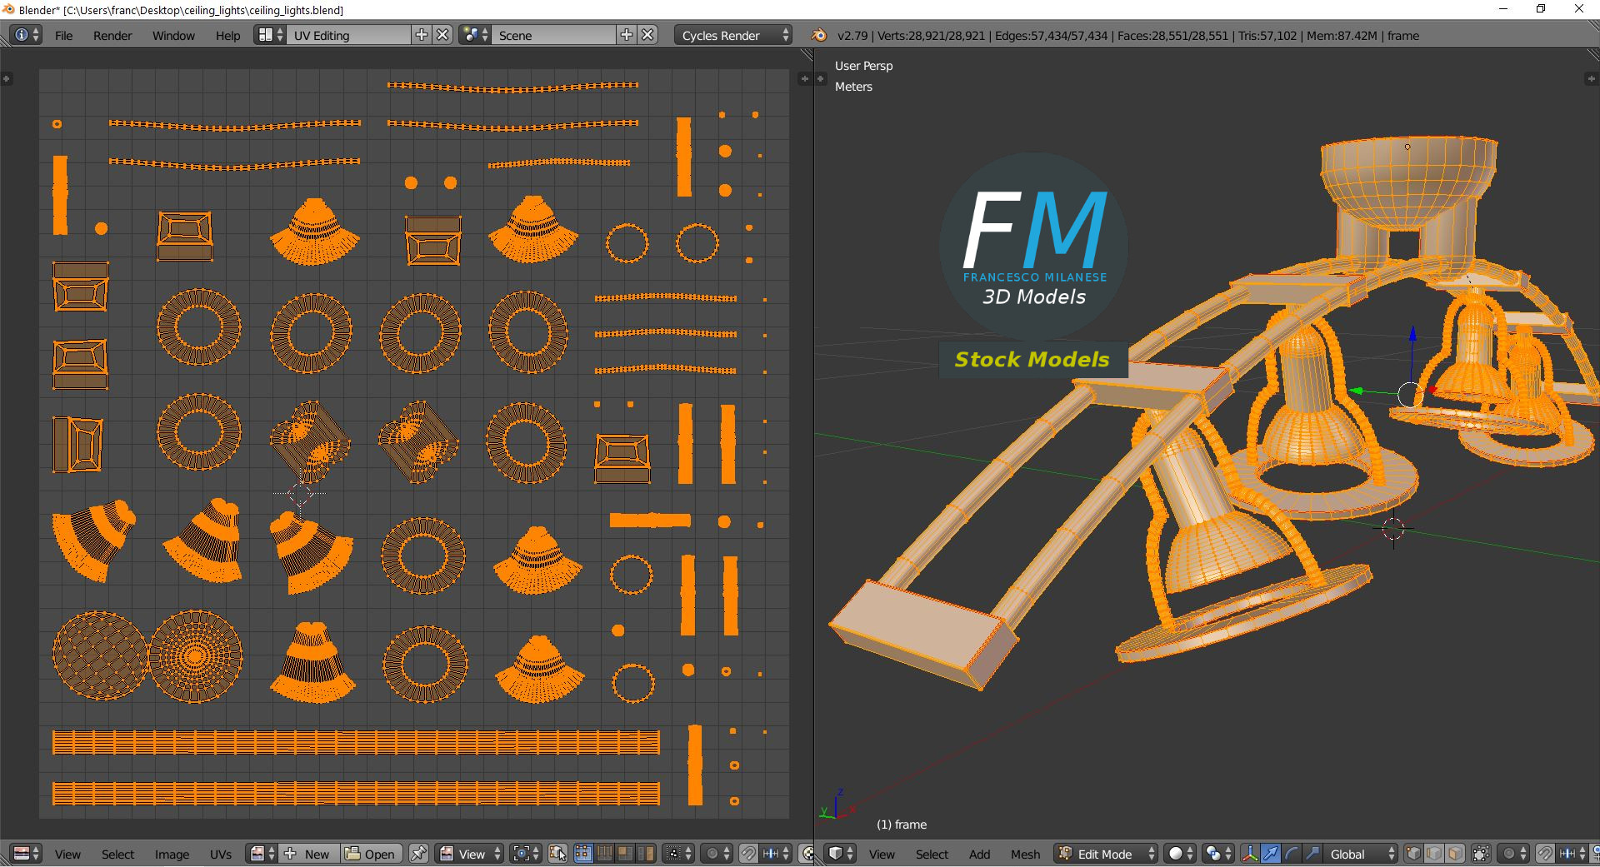The height and width of the screenshot is (867, 1600).
Task: Open the Cycles Render engine dropdown
Action: pyautogui.click(x=732, y=35)
